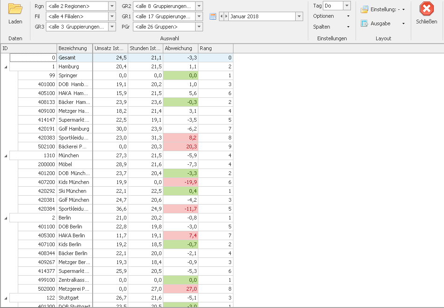Viewport: 444px width, 308px height.
Task: Collapse the Hamburg tree node
Action: point(6,67)
